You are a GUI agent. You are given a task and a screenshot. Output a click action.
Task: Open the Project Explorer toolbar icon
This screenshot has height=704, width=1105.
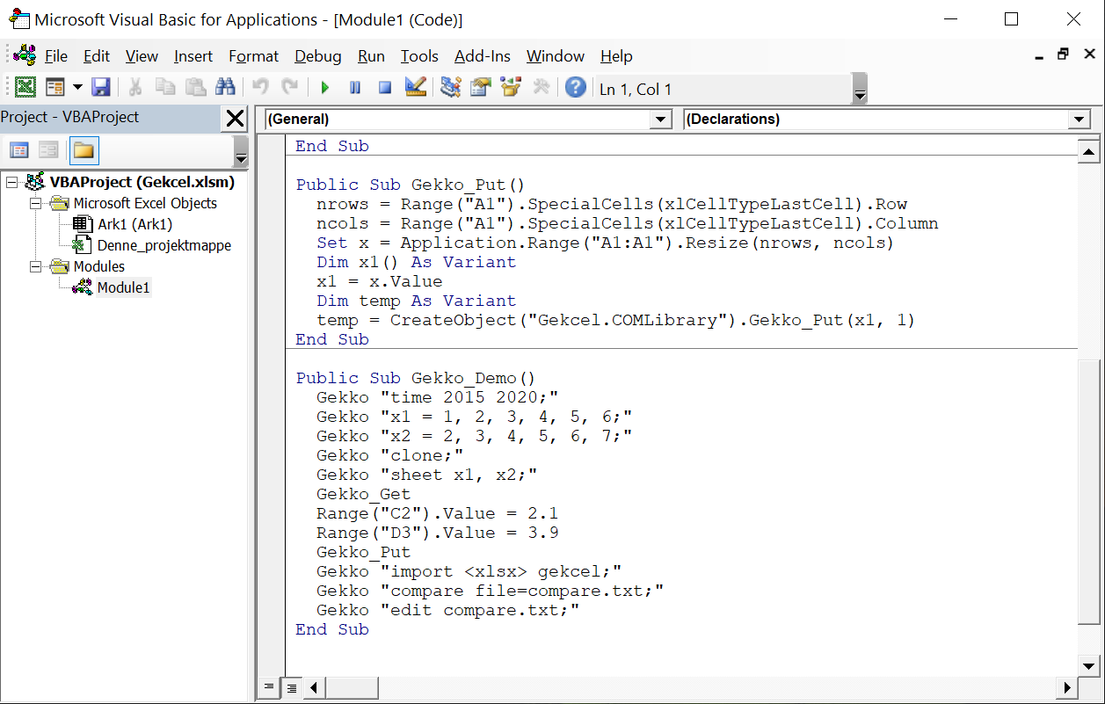pyautogui.click(x=451, y=87)
